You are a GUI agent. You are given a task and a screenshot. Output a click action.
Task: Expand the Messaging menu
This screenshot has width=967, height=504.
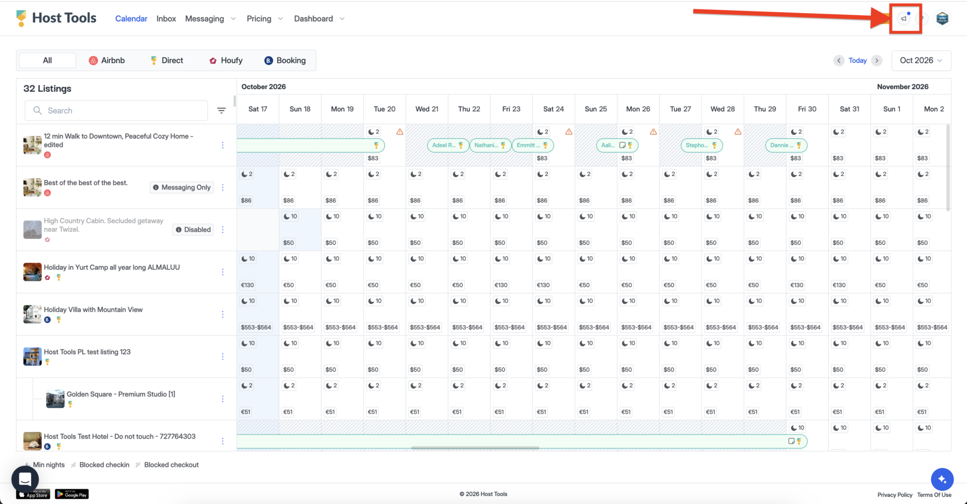tap(211, 19)
